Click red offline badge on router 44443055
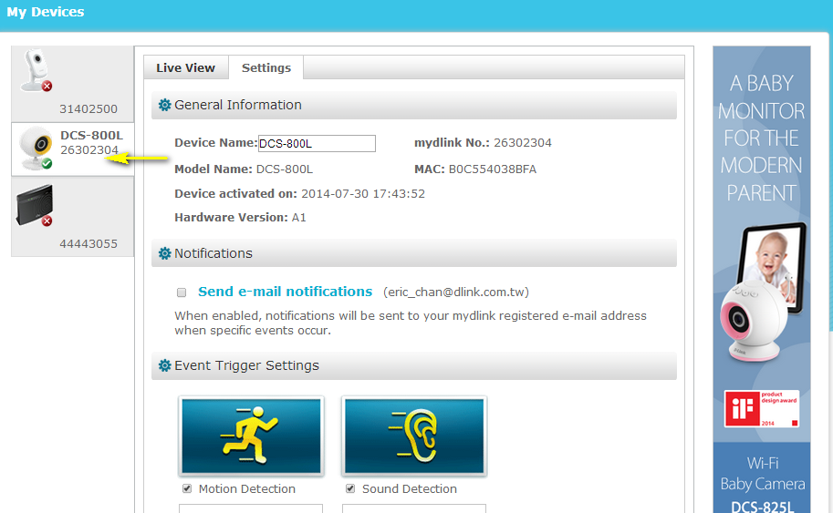 tap(47, 221)
